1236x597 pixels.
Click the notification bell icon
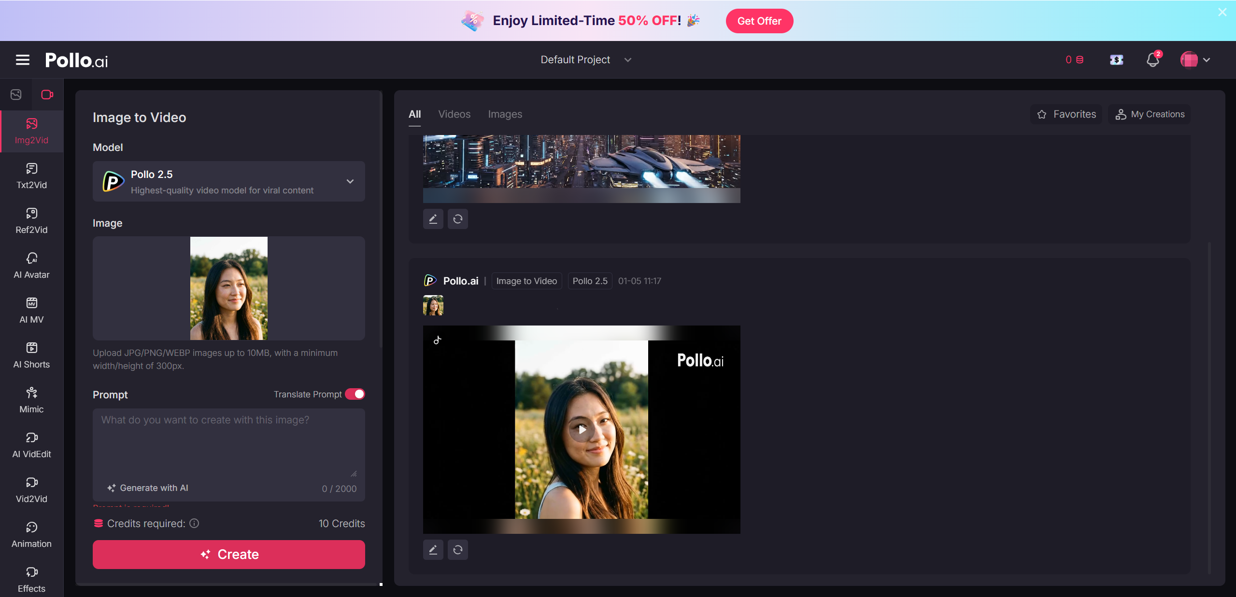point(1152,60)
